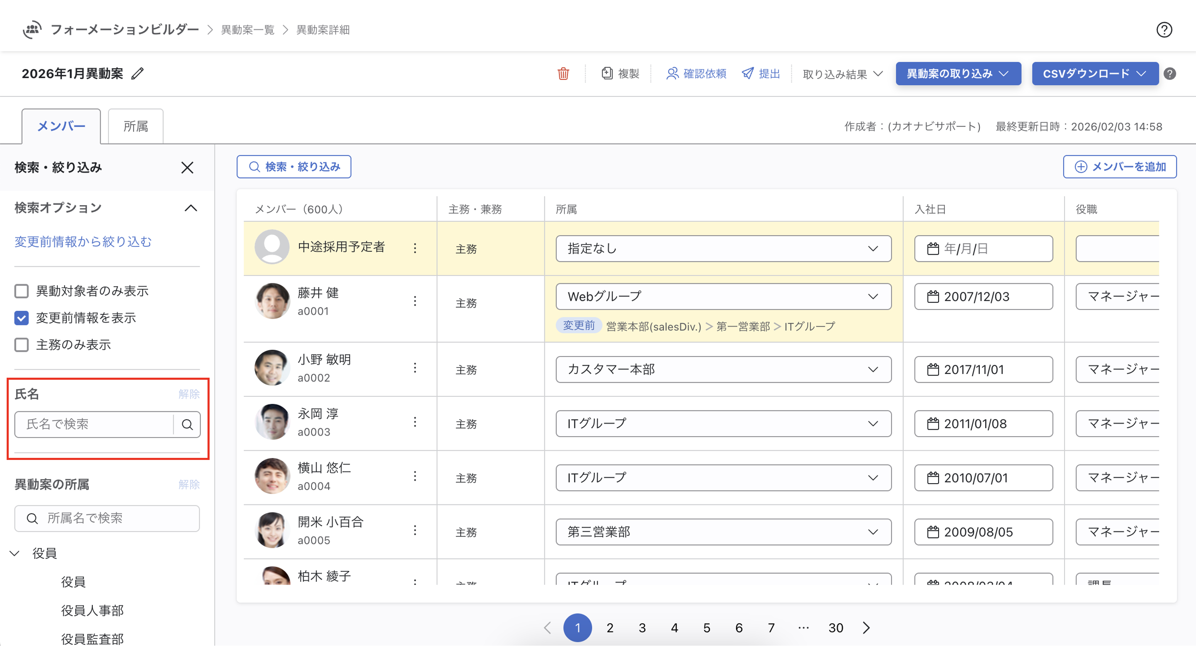Check the 主務のみ表示 checkbox
The width and height of the screenshot is (1196, 649).
point(22,345)
